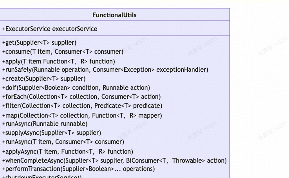Select the performTransaction method entry
289x178 pixels.
79,169
